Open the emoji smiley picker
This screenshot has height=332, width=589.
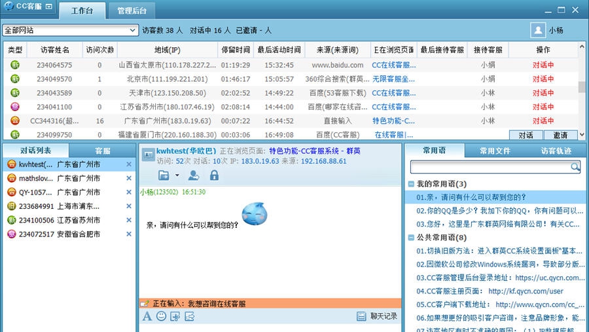click(161, 316)
